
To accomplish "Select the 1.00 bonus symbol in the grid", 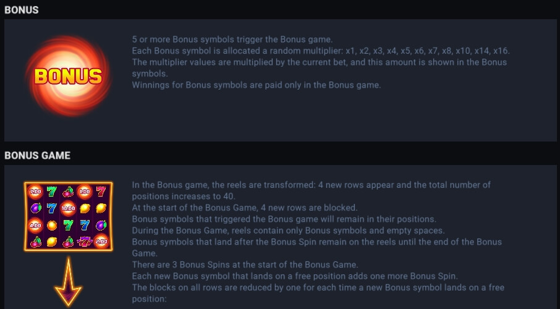I will coord(85,192).
